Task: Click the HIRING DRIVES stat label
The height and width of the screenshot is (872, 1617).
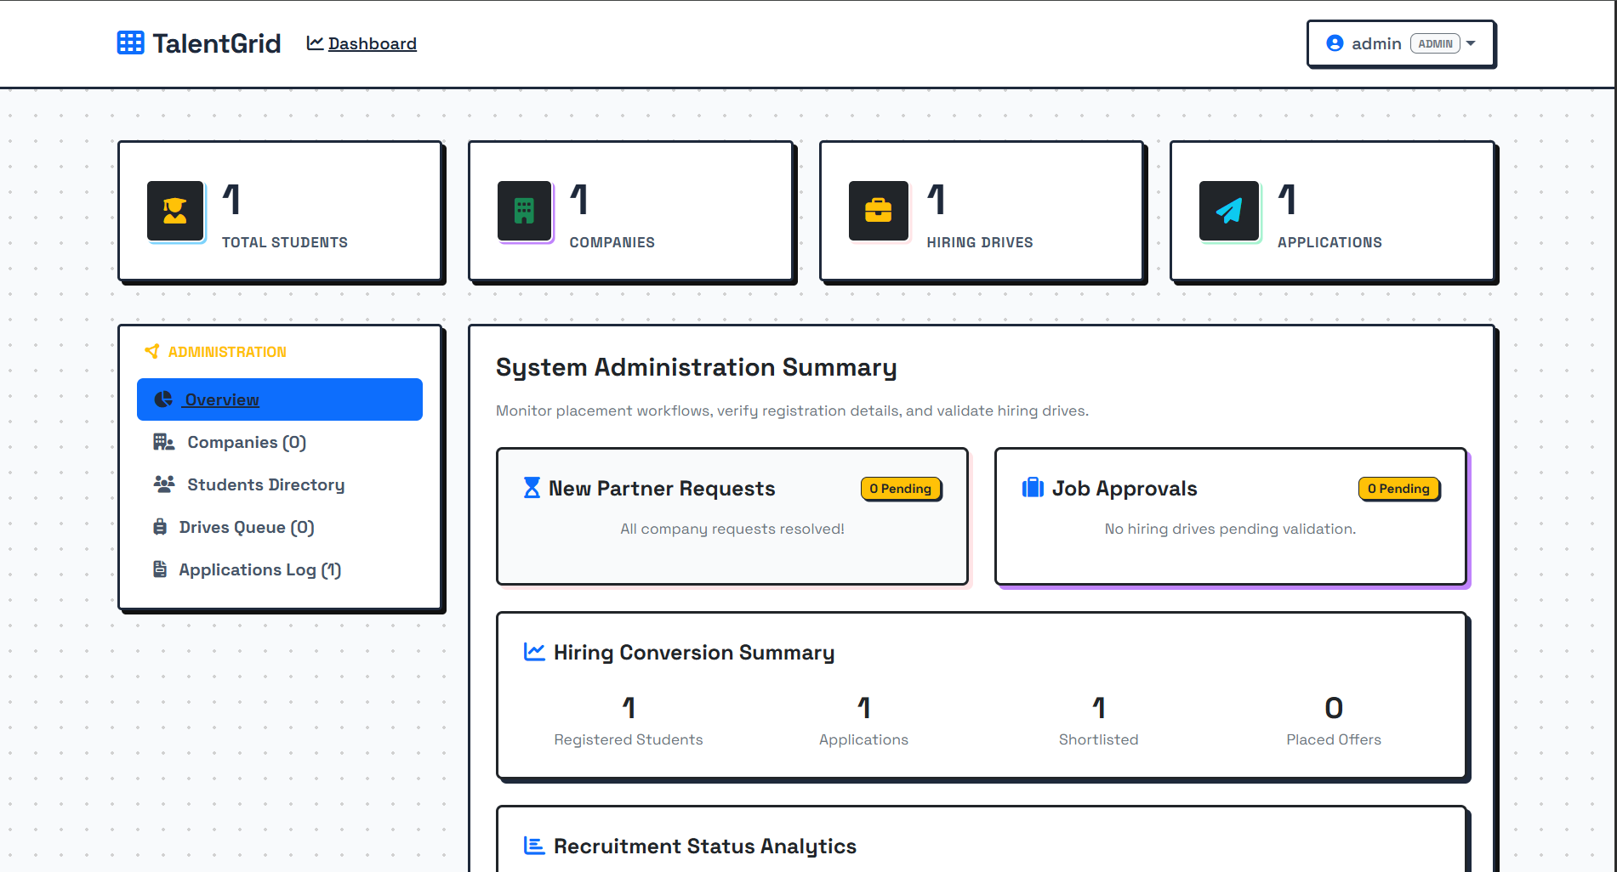Action: (x=980, y=242)
